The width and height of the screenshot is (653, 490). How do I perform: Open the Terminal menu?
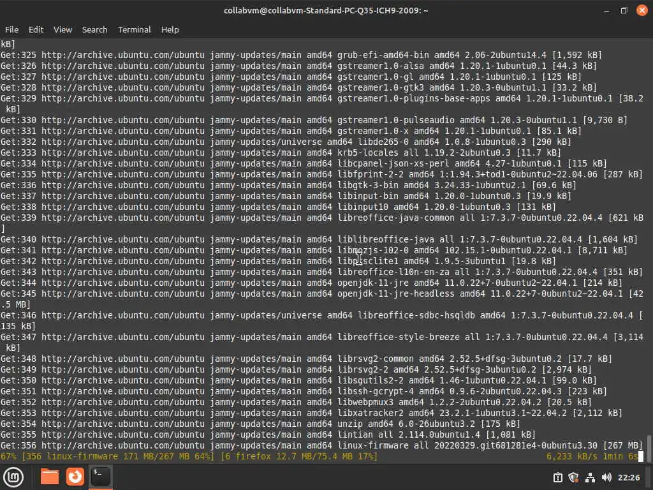tap(134, 29)
